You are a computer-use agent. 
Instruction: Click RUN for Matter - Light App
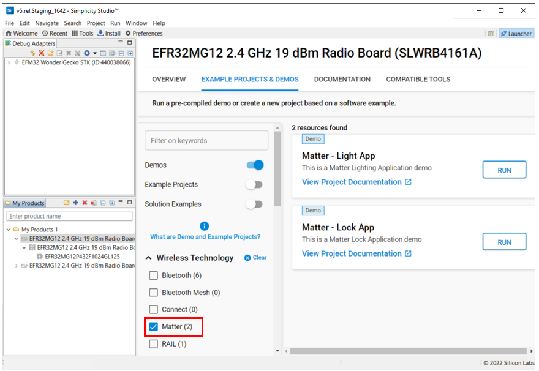click(x=504, y=170)
